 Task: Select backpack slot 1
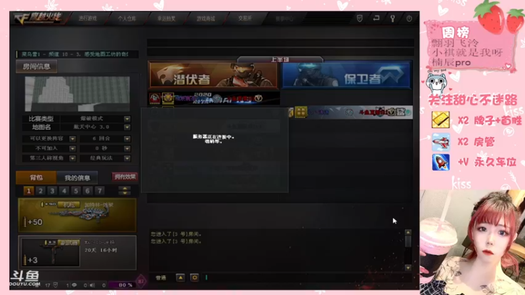pos(28,191)
